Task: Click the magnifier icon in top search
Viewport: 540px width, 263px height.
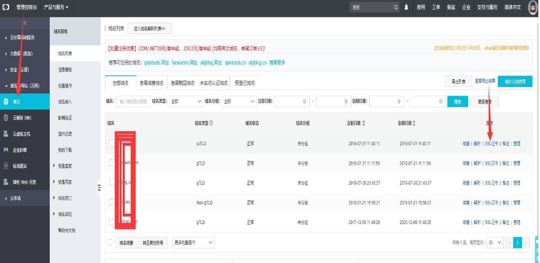Action: [x=396, y=7]
